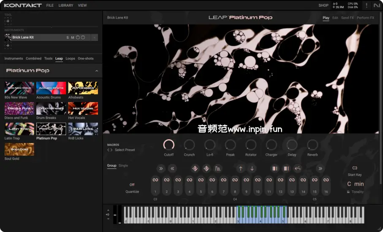
Task: Solo the Brick Lane Kit instrument
Action: tap(68, 38)
